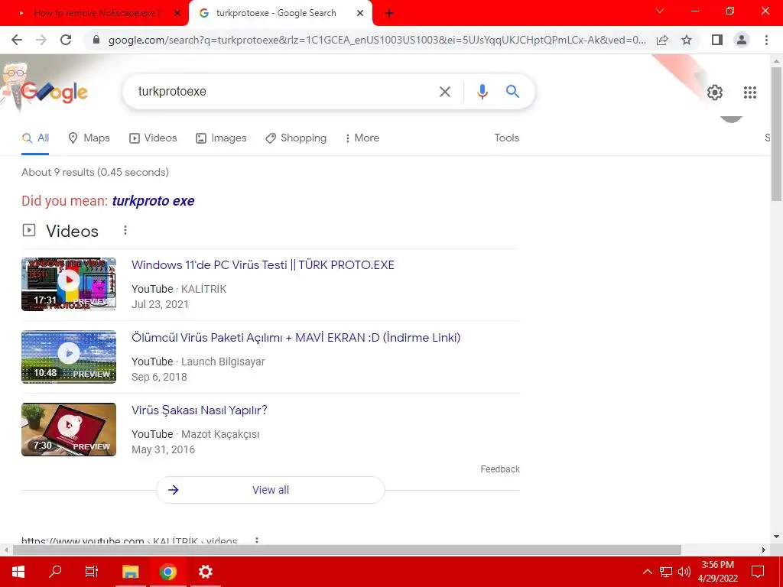
Task: Click the KALİTRİK channel name
Action: click(x=203, y=289)
